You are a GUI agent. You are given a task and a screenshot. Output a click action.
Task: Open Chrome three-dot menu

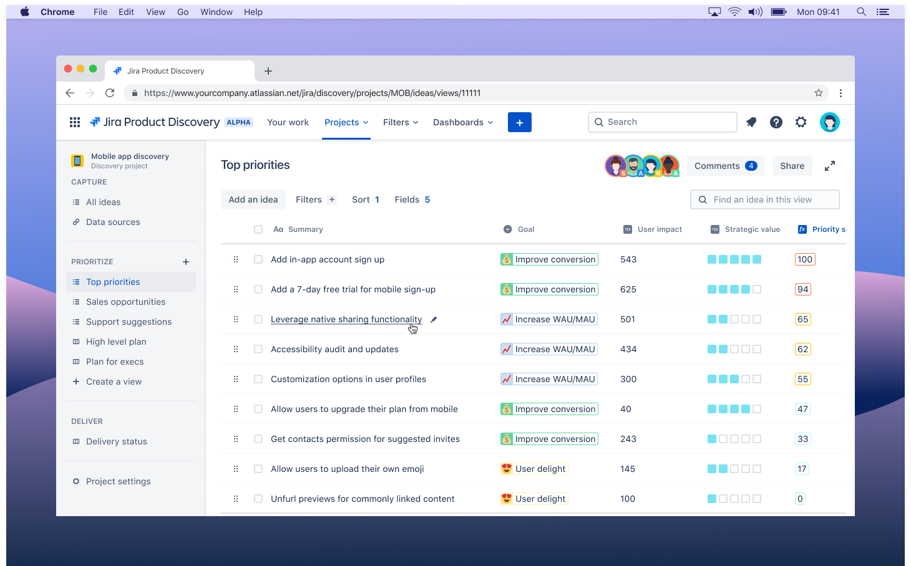click(x=840, y=93)
